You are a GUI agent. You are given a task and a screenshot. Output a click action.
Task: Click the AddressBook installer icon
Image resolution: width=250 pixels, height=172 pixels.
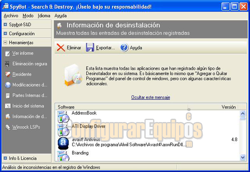(63, 117)
